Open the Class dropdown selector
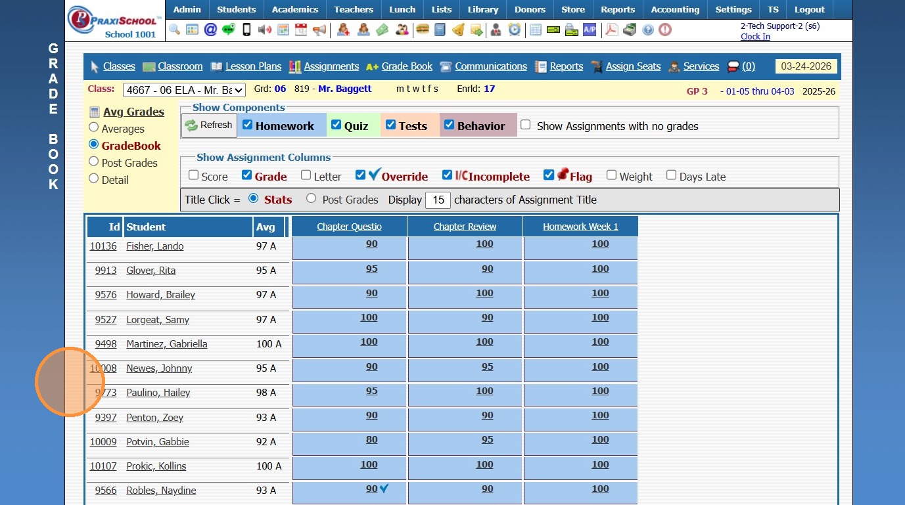Image resolution: width=905 pixels, height=505 pixels. tap(184, 90)
